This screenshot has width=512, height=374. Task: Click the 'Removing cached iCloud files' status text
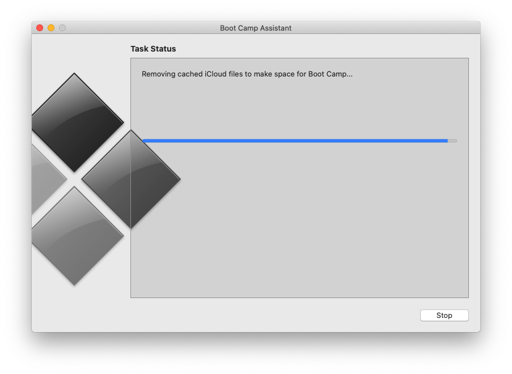[247, 74]
